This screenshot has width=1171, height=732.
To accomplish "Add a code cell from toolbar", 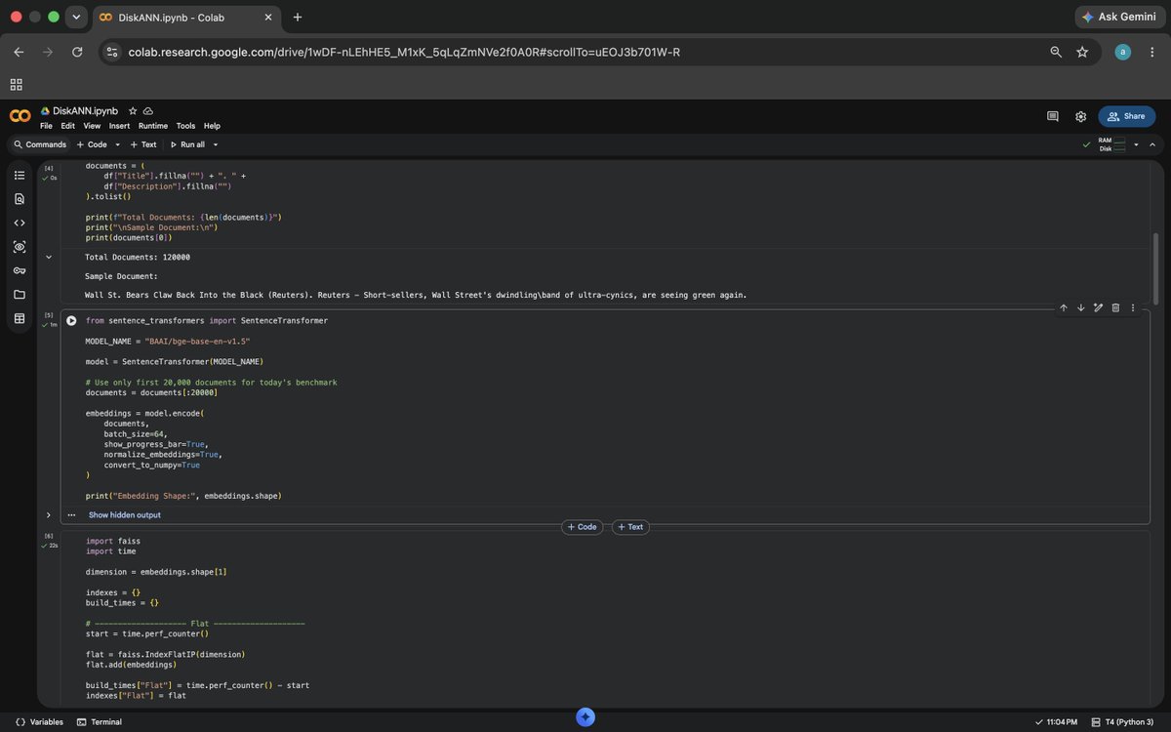I will (92, 144).
